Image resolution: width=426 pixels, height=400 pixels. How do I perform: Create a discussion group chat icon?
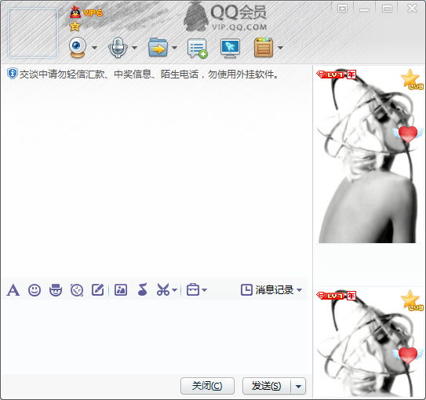click(198, 49)
